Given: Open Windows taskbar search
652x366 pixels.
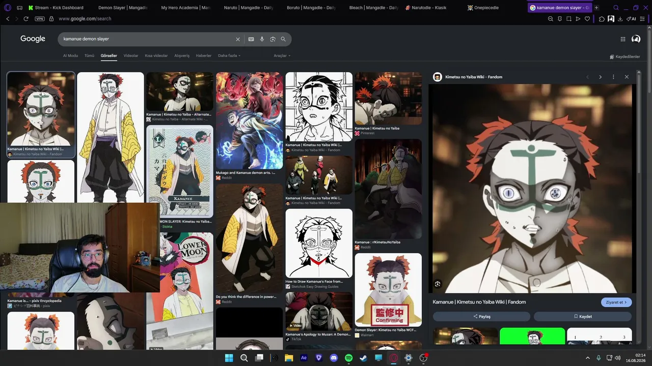Looking at the screenshot, I should coord(244,358).
